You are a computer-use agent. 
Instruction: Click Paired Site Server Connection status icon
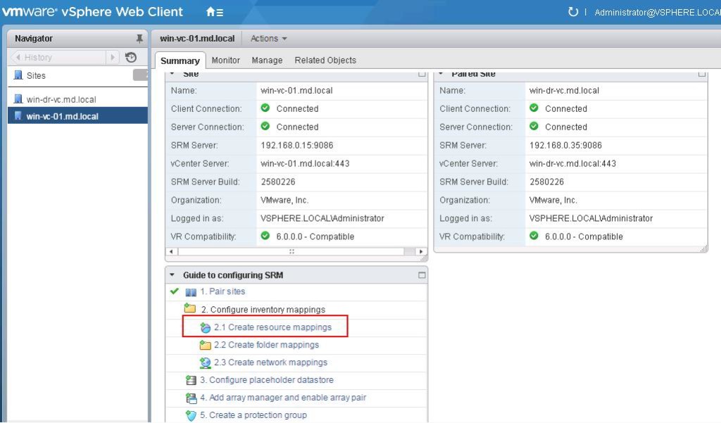point(534,126)
